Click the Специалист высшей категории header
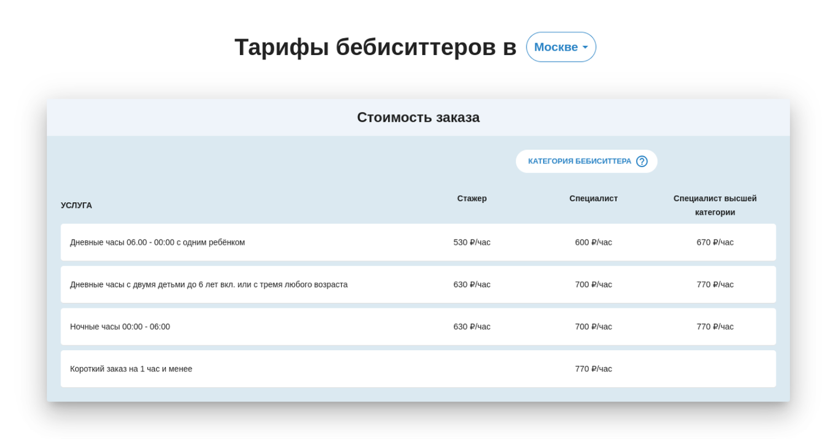Viewport: 838px width, 439px height. point(715,205)
